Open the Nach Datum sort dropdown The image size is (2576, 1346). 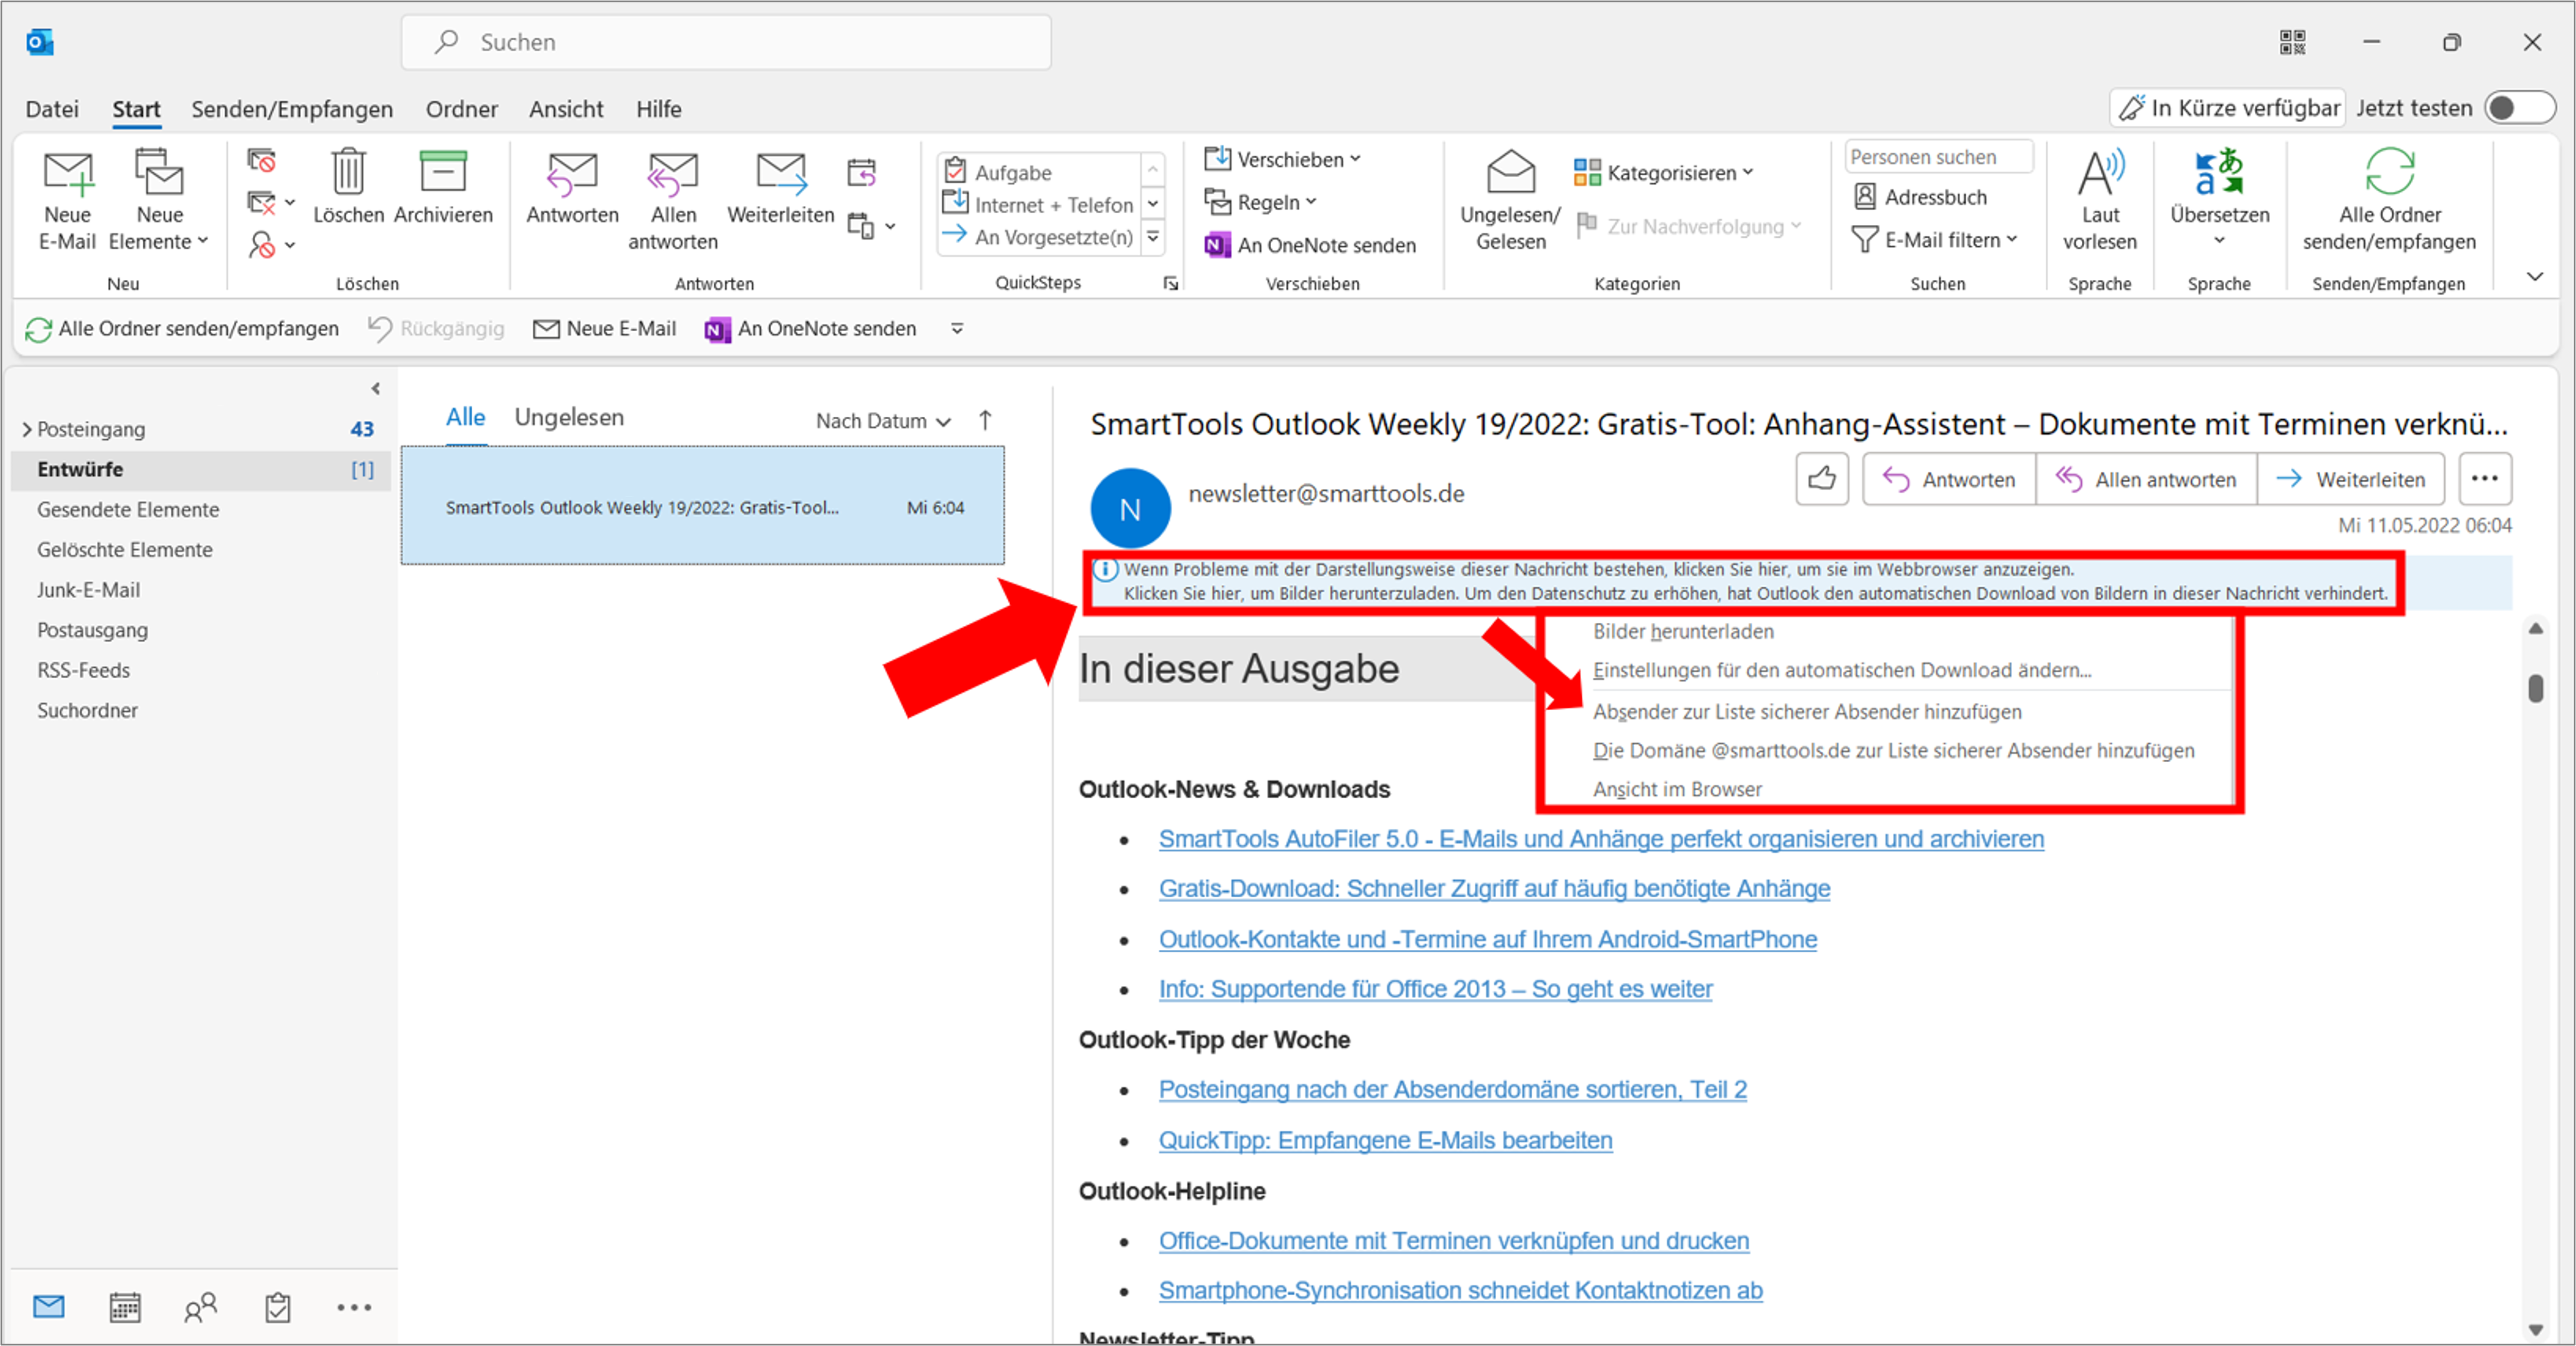pos(882,421)
